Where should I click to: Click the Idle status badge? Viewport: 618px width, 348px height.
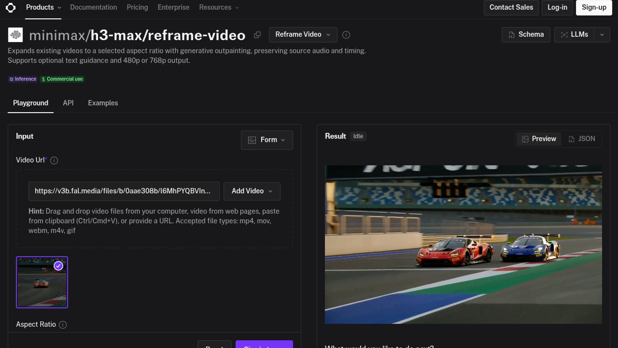[358, 136]
